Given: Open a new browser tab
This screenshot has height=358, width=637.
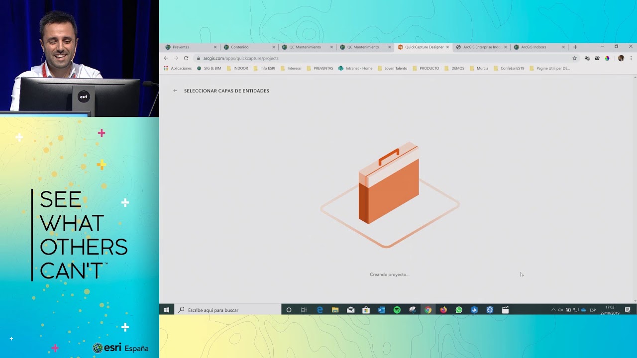Looking at the screenshot, I should 575,47.
